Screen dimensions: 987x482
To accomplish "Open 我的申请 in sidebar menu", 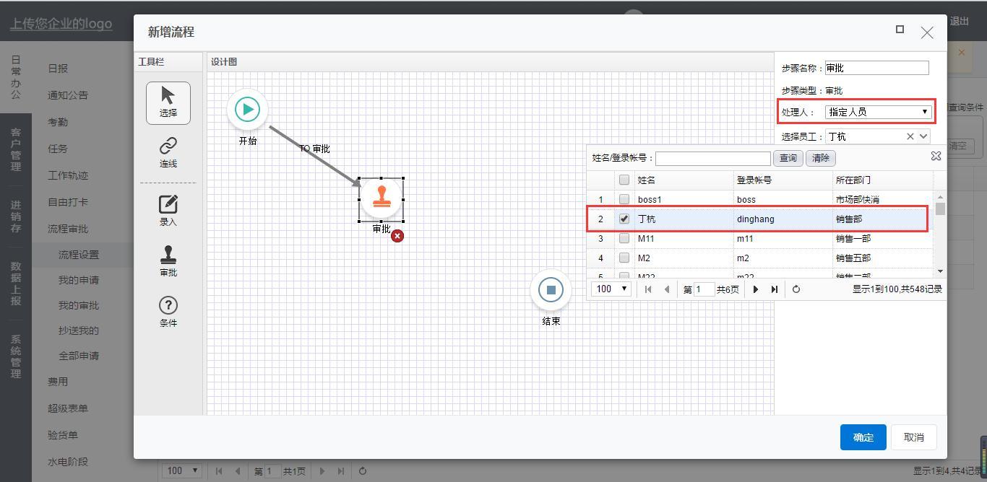I will [x=79, y=280].
